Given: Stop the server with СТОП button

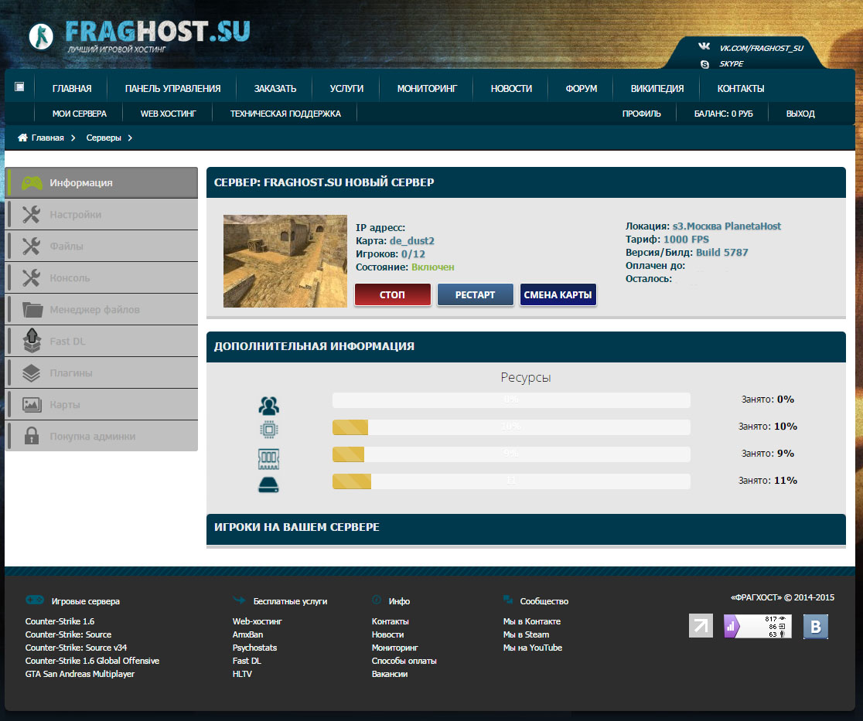Looking at the screenshot, I should (392, 294).
